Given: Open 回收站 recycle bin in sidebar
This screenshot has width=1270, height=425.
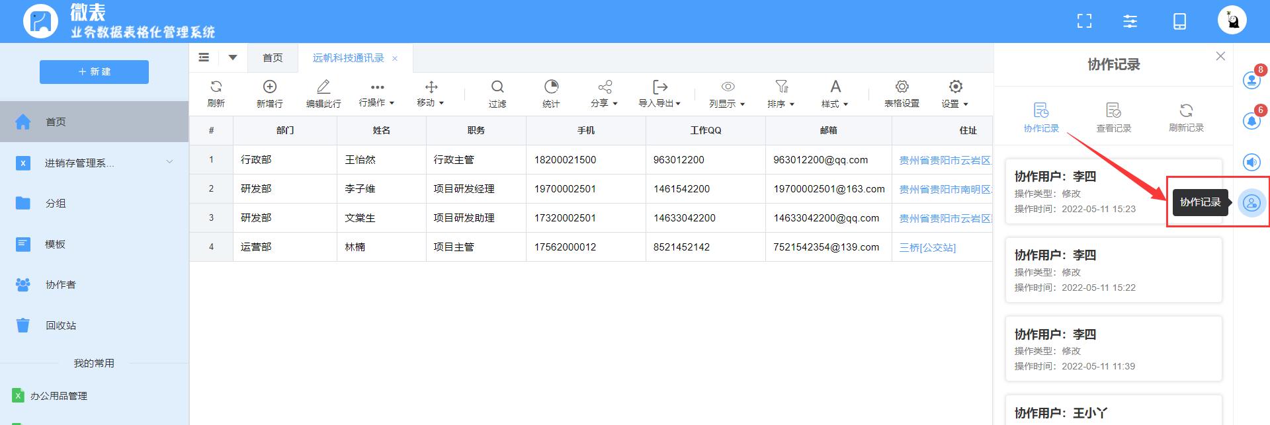Looking at the screenshot, I should click(x=94, y=325).
